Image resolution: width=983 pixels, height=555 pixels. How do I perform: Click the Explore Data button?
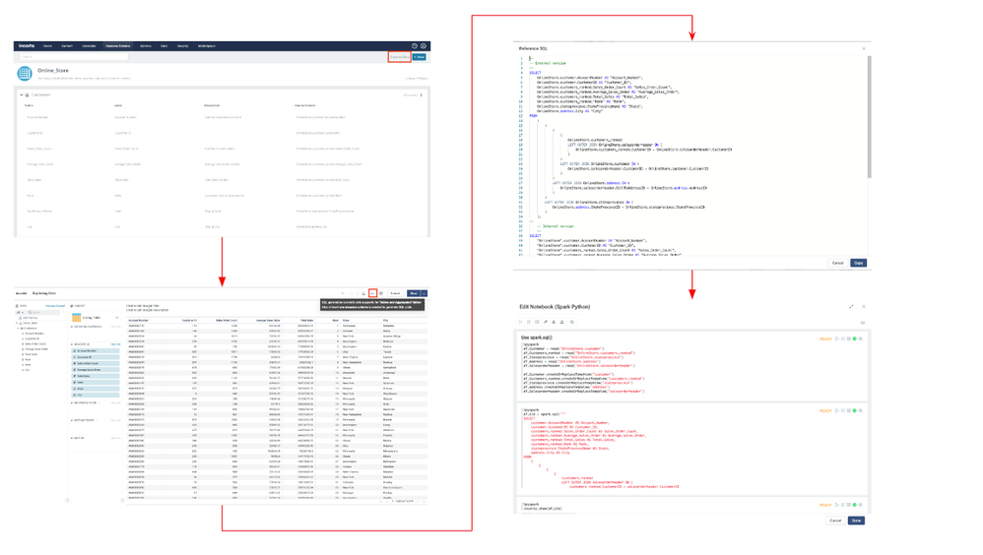pyautogui.click(x=399, y=57)
